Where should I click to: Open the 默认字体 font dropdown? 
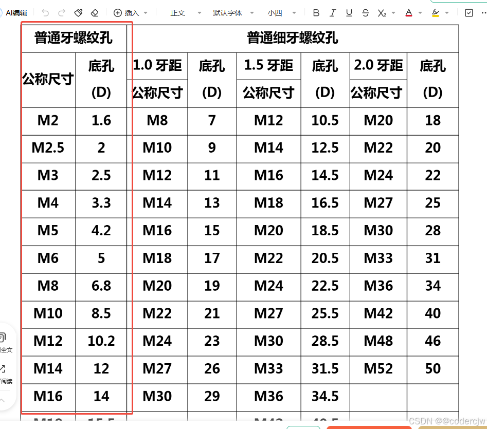[x=233, y=13]
